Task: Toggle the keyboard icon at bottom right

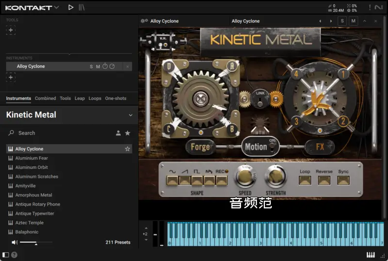Action: (371, 255)
